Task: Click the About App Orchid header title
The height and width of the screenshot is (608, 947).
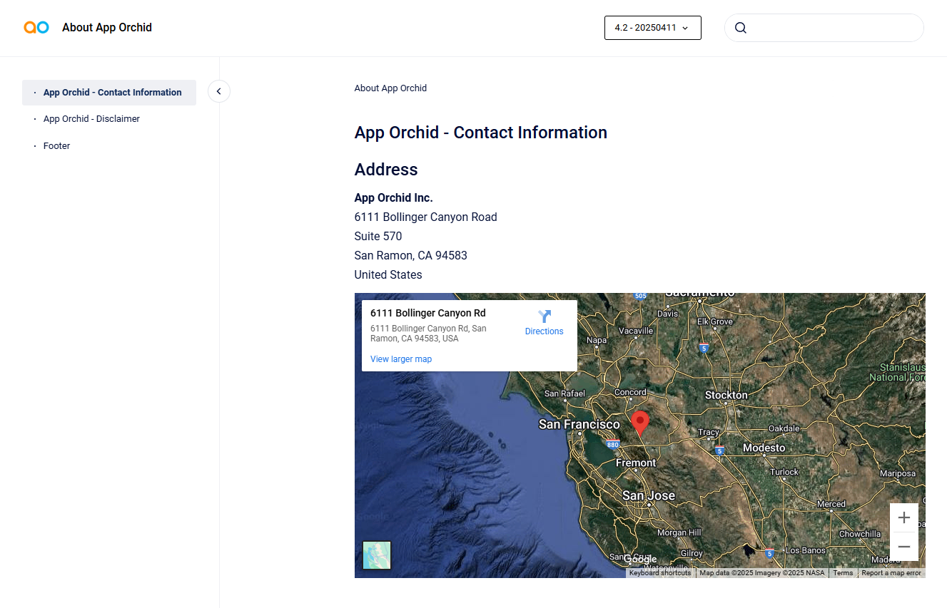Action: 107,28
